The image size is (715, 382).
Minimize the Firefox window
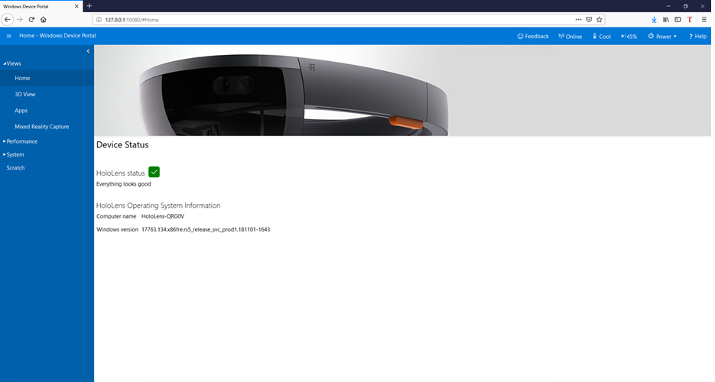point(668,6)
